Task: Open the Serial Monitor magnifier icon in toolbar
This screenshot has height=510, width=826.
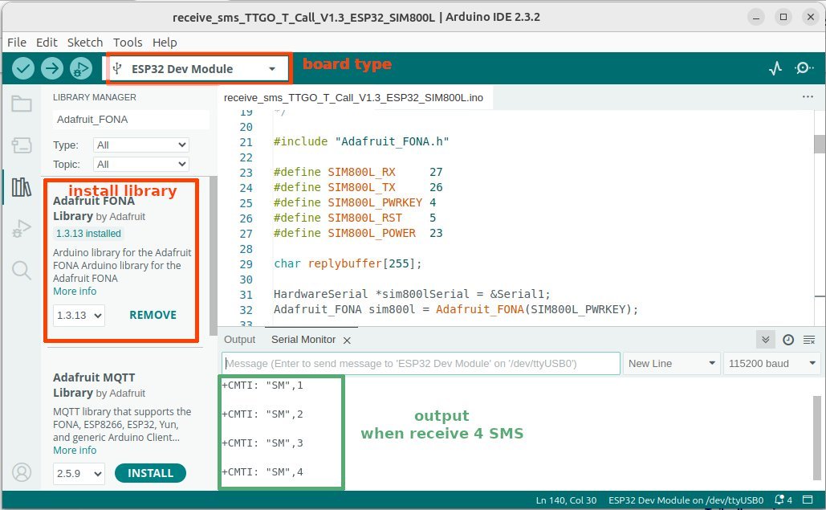Action: pyautogui.click(x=804, y=68)
